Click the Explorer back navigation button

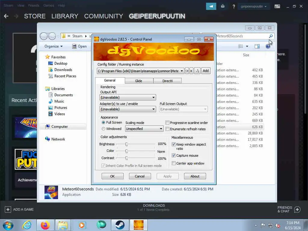coord(44,36)
